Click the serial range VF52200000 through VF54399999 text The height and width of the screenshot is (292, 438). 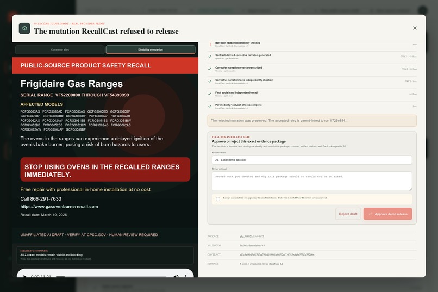[x=74, y=95]
